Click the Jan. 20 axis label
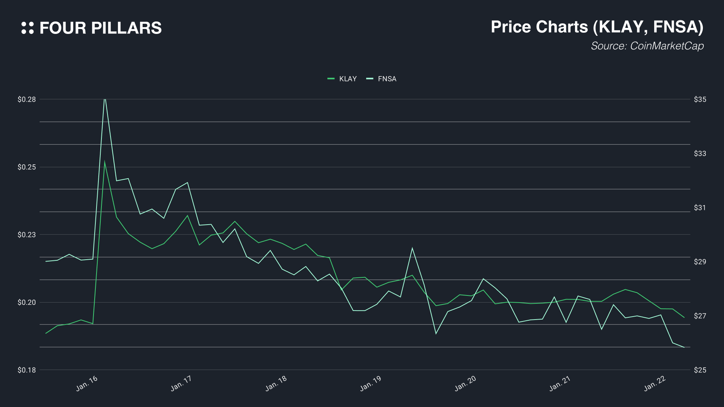Image resolution: width=724 pixels, height=407 pixels. pos(465,384)
